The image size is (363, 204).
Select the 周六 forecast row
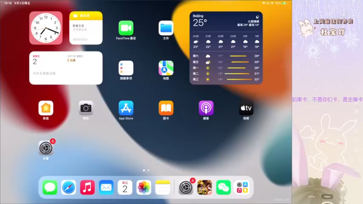(x=226, y=56)
